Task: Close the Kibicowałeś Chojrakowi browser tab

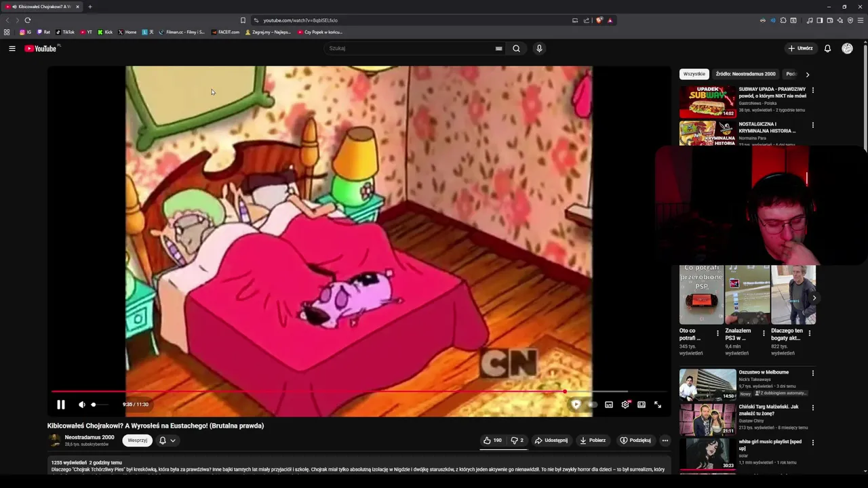Action: click(77, 7)
